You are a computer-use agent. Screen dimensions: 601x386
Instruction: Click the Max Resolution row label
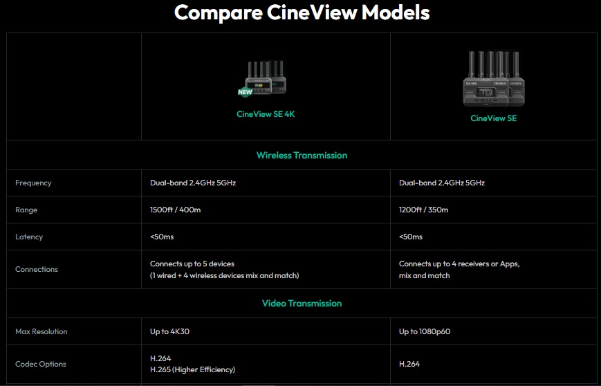pos(41,331)
